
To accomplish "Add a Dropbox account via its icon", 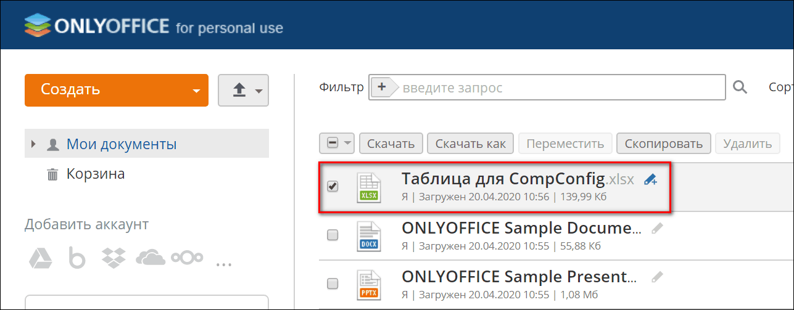I will (x=113, y=259).
